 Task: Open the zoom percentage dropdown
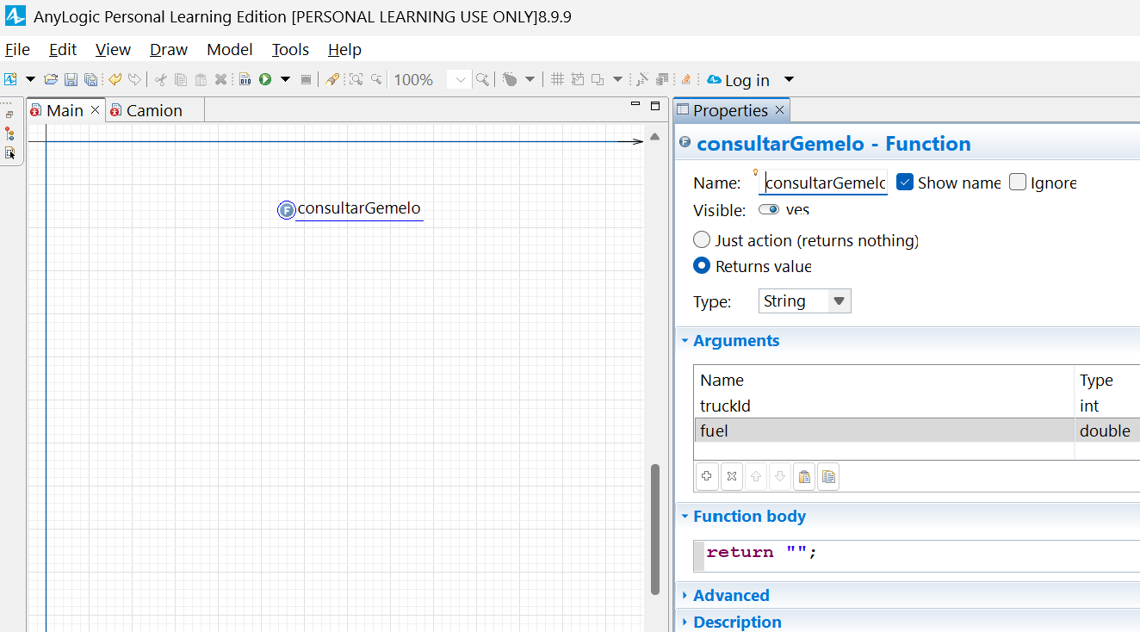pos(461,79)
